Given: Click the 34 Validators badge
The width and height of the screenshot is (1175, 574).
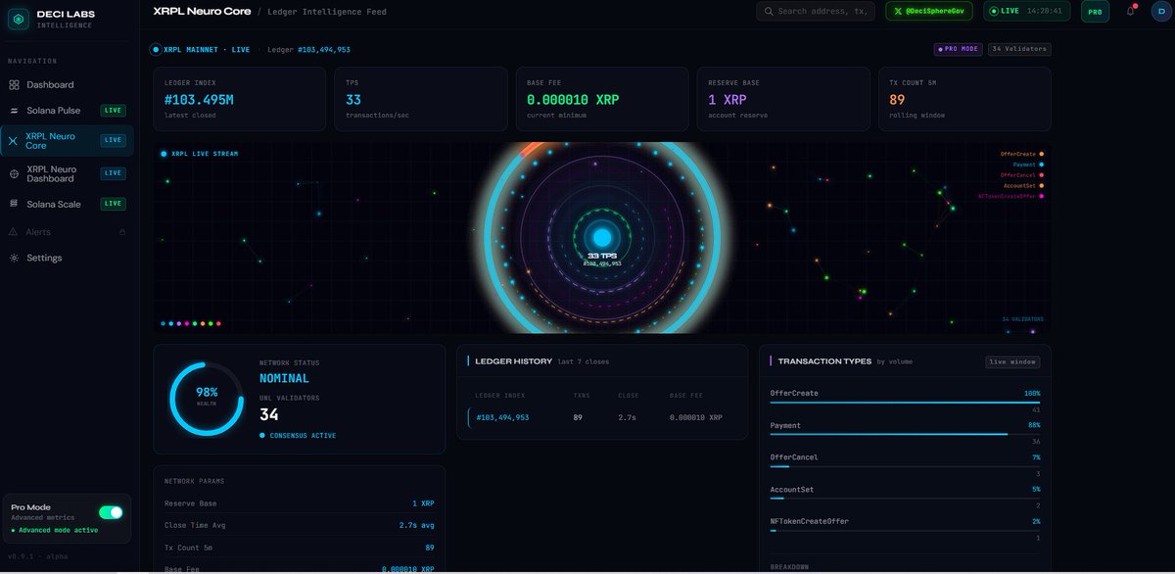Looking at the screenshot, I should (x=1019, y=49).
